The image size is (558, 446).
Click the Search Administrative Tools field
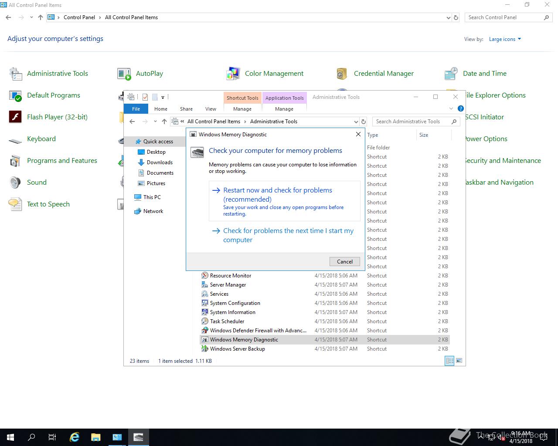click(x=416, y=122)
